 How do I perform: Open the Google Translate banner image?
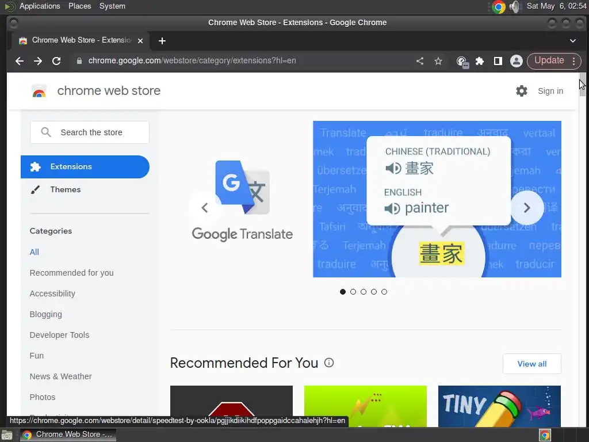pos(437,199)
